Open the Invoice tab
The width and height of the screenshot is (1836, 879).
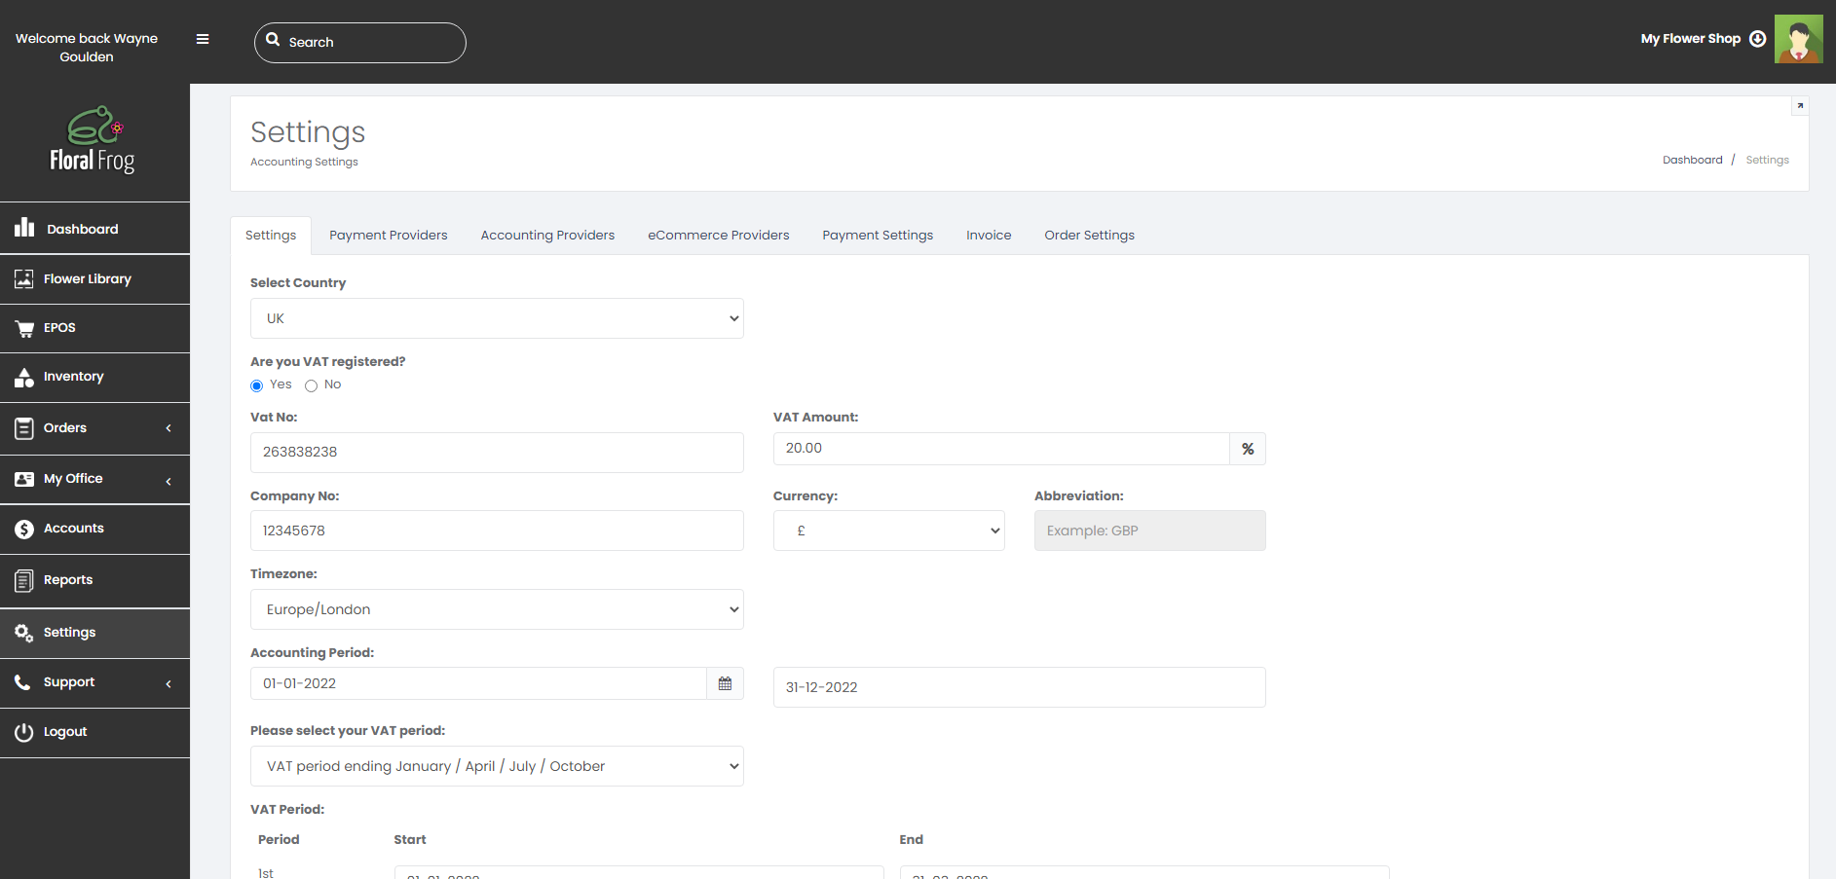point(988,235)
